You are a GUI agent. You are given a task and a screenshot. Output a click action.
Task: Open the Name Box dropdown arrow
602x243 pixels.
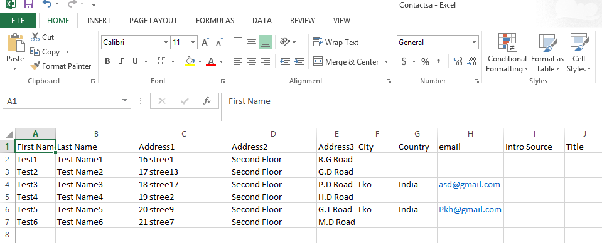tap(124, 101)
